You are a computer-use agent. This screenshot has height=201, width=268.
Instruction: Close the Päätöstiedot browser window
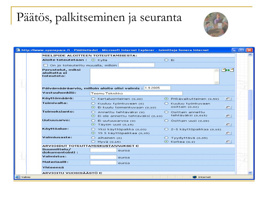click(x=249, y=50)
